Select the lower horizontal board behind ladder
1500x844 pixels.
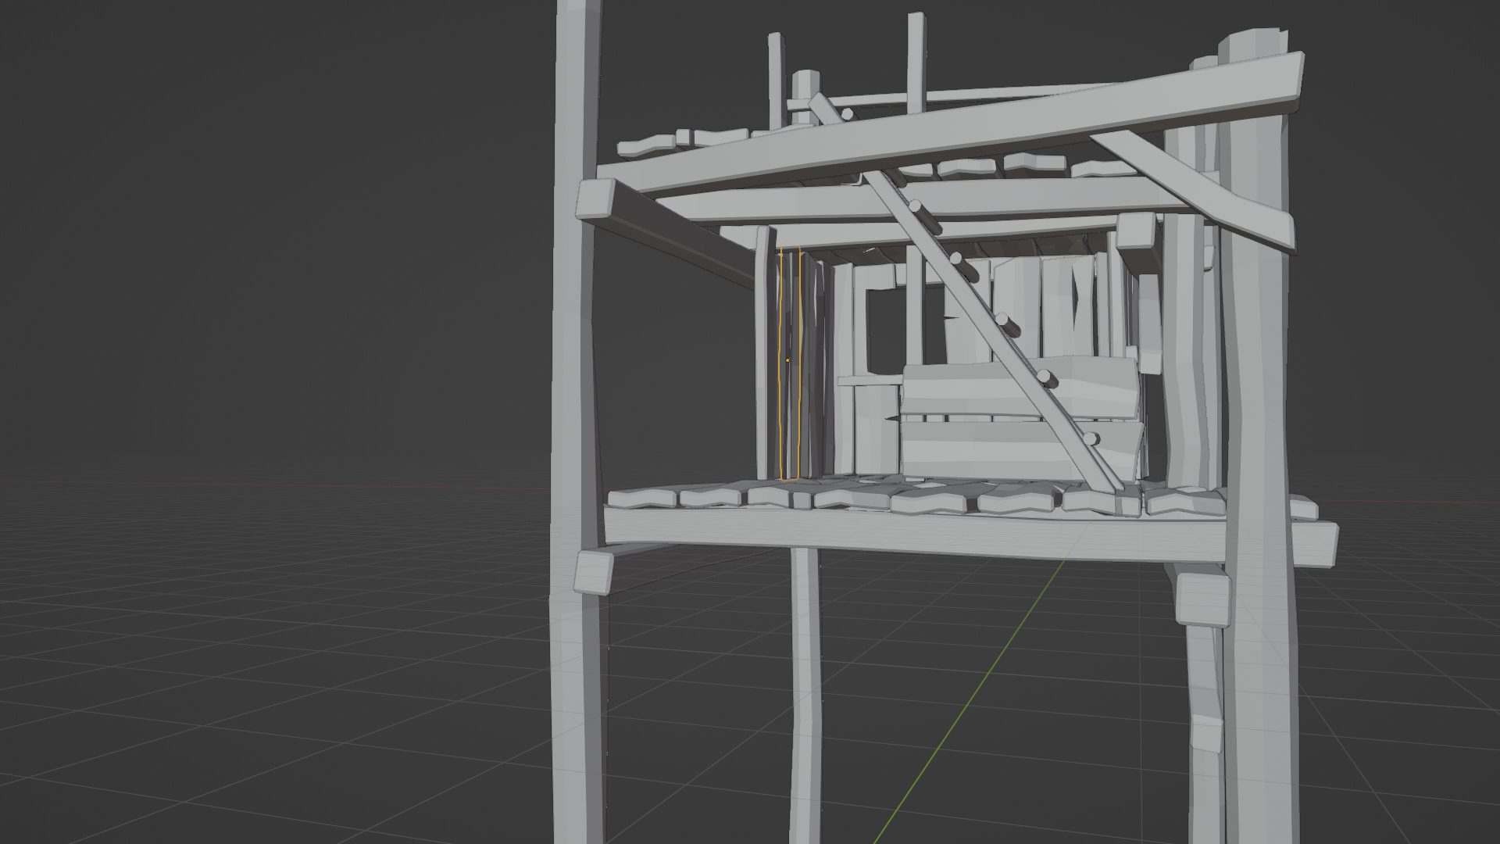pyautogui.click(x=977, y=450)
